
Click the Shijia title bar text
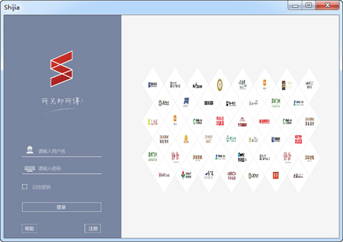point(13,6)
